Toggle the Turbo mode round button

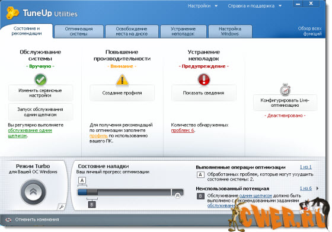tap(33, 192)
